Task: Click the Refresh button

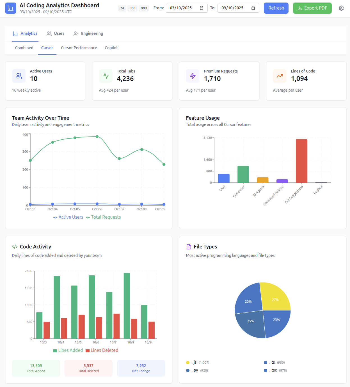Action: click(276, 8)
